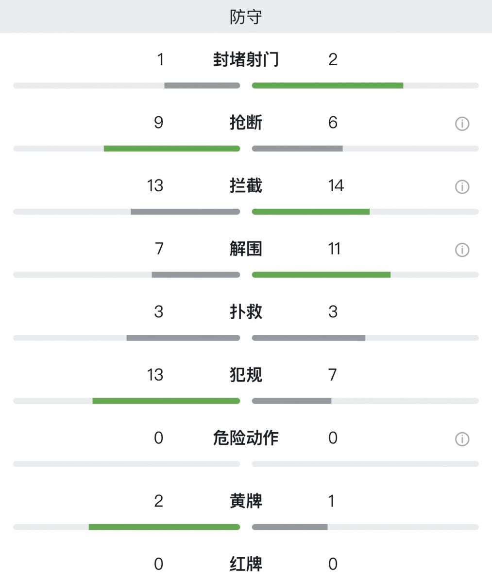This screenshot has width=492, height=584.
Task: Click the 抢断 stat label
Action: click(246, 123)
